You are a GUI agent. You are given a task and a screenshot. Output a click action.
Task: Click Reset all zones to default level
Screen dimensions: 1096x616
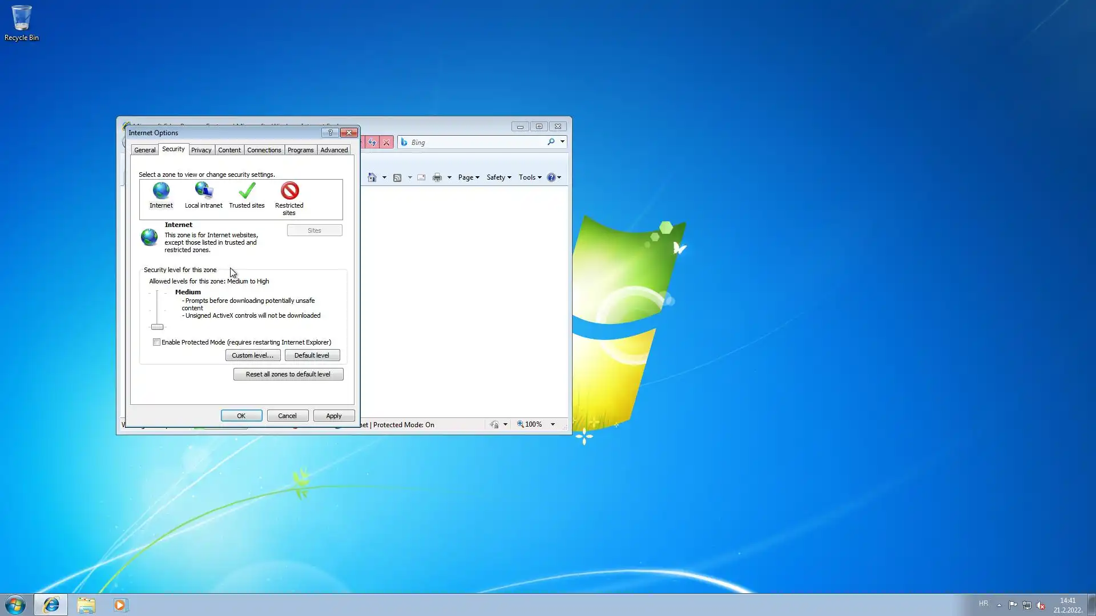288,374
